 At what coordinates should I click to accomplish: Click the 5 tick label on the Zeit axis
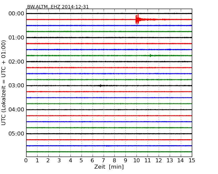[81, 161]
